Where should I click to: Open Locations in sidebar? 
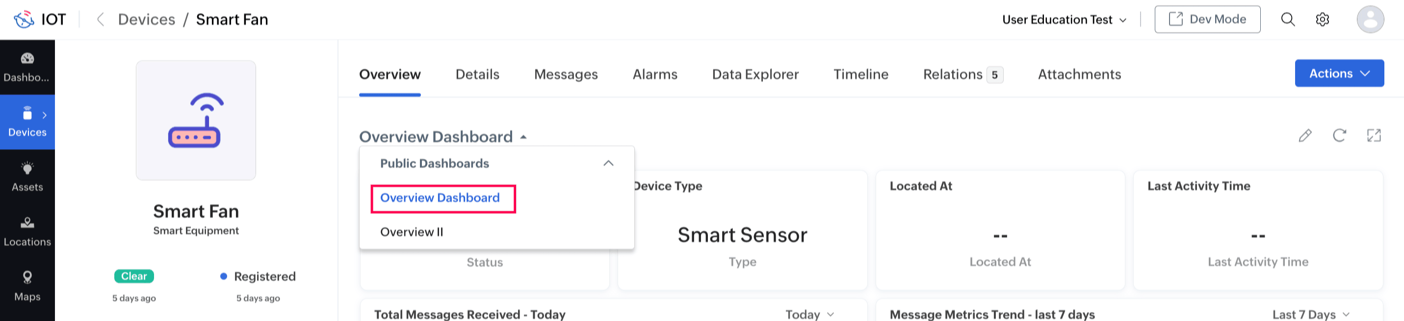pos(27,231)
